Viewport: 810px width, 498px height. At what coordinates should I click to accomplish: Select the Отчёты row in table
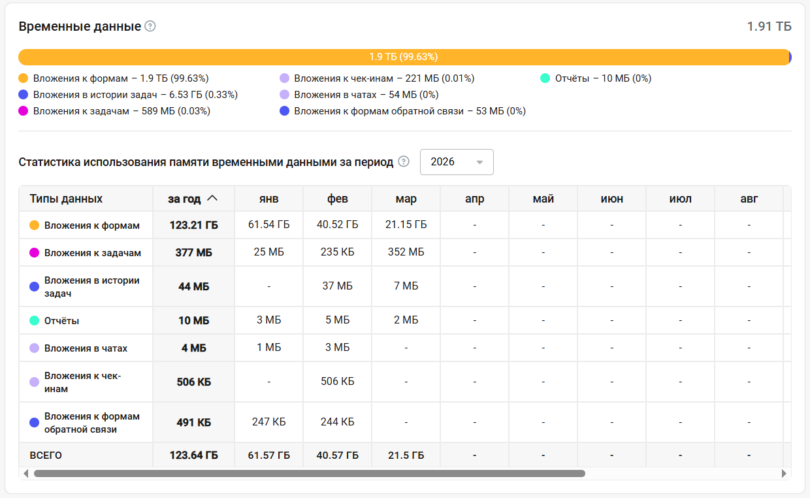[x=61, y=321]
